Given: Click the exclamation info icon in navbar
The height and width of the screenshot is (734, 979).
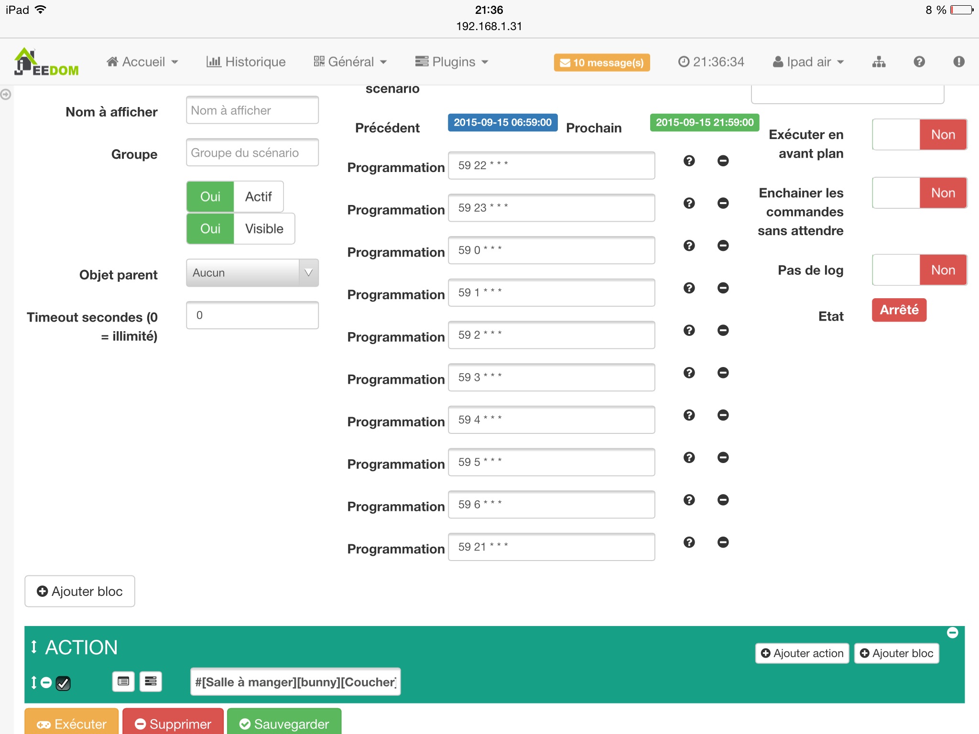Looking at the screenshot, I should coord(959,62).
